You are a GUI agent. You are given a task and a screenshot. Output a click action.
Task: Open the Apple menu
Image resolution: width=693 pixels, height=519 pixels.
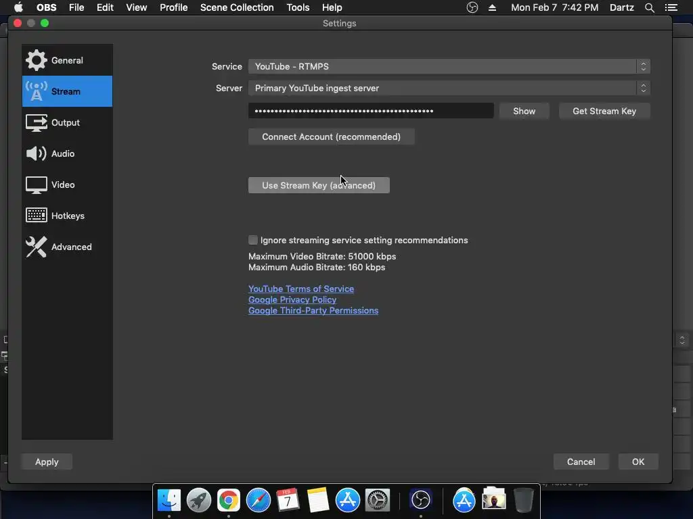[x=18, y=7]
